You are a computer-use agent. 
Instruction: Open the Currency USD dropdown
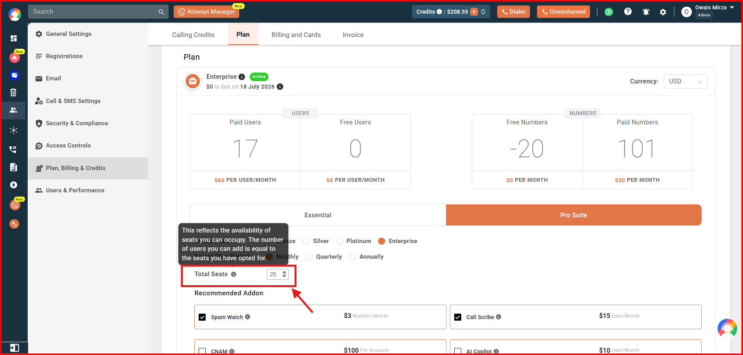[x=686, y=82]
